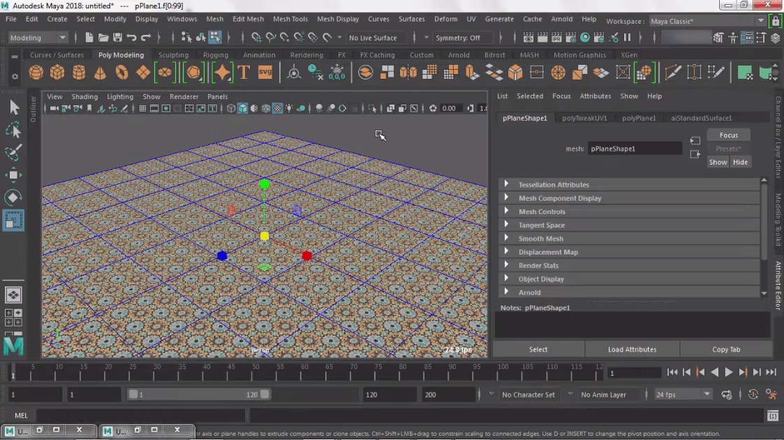Select the polygon Sphere creation tool

[x=35, y=72]
